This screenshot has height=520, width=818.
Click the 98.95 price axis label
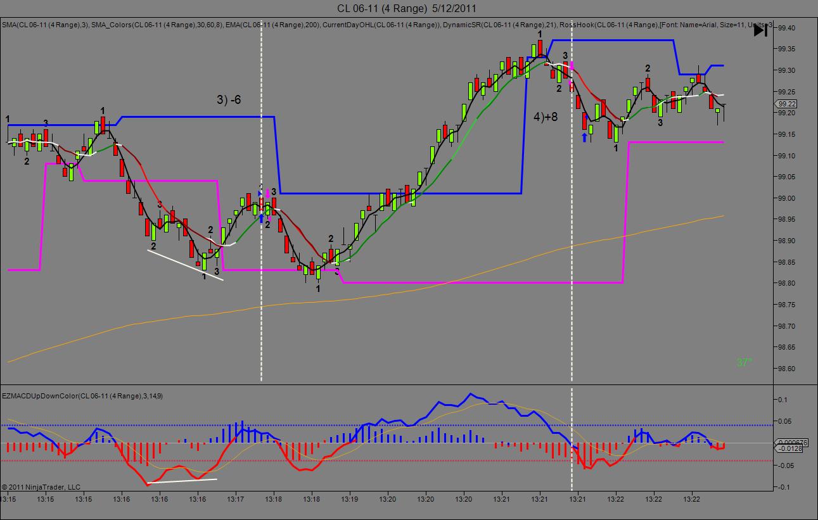click(x=788, y=220)
